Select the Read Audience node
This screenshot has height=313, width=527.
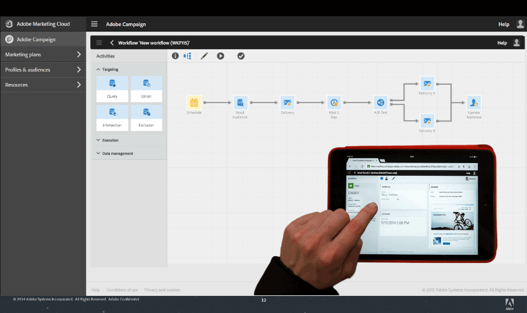[x=240, y=102]
